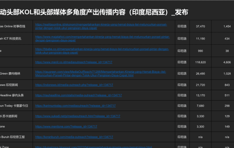Image resolution: width=234 pixels, height=148 pixels.
Task: Select the 印尼语 cell in the sukadi row
Action: coord(182,116)
